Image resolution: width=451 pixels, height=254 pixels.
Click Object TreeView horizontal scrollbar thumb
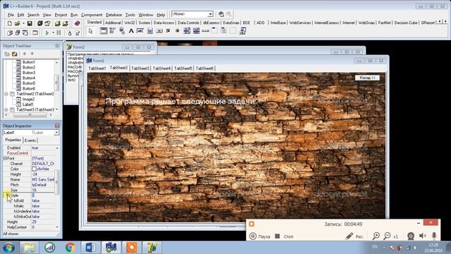click(30, 115)
